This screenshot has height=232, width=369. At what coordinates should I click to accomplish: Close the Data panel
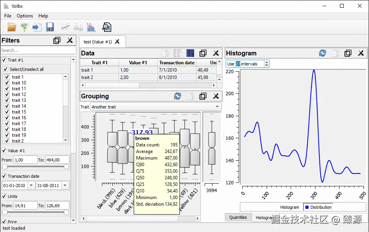point(216,53)
